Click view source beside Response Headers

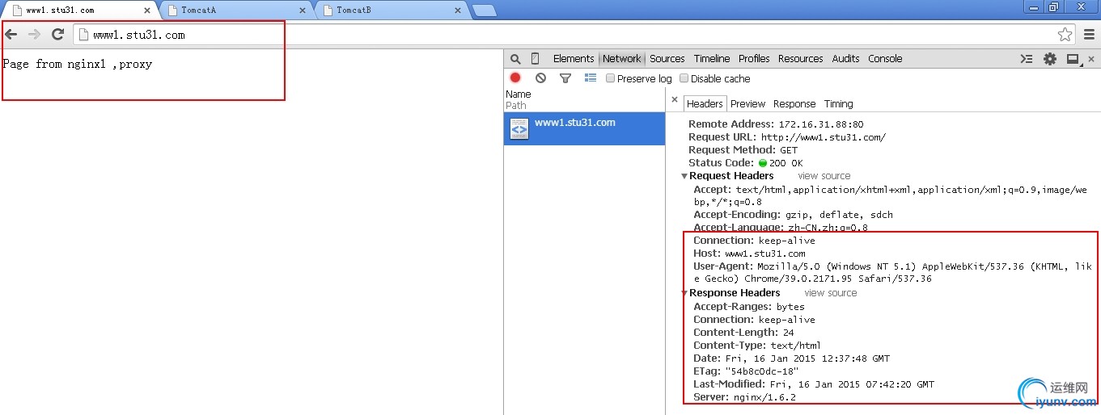pyautogui.click(x=831, y=293)
